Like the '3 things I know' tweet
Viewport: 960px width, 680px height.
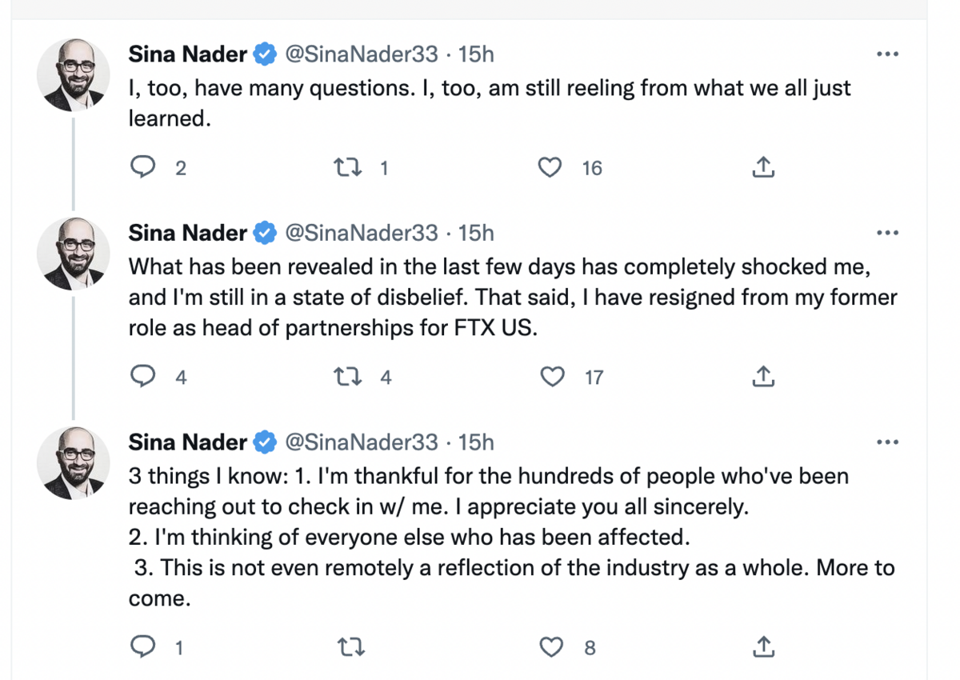551,646
